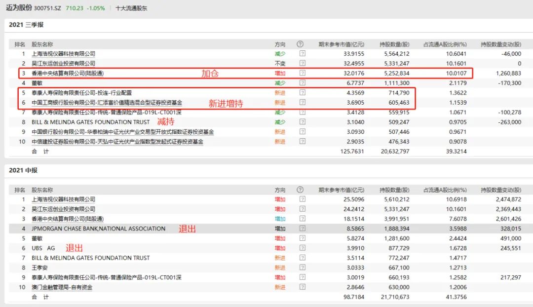Click detail icon in 泰康人寿 投连-行业配置 row
The width and height of the screenshot is (533, 307).
[303, 93]
